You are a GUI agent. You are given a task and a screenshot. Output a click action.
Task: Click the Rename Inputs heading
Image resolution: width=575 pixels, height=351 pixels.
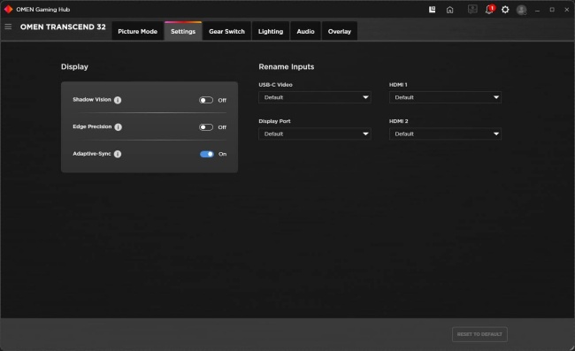[287, 66]
